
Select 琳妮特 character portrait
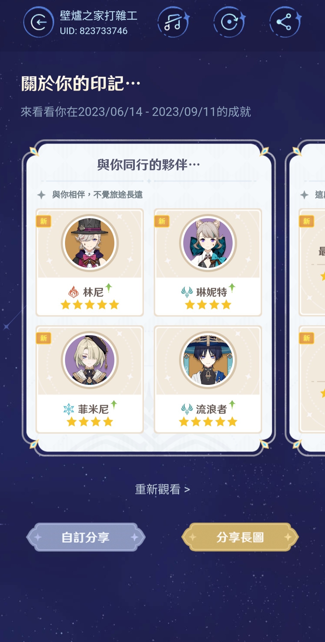click(x=208, y=243)
